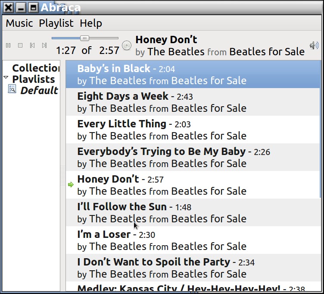This screenshot has width=324, height=294.
Task: Select the I'm a Loser track
Action: point(193,240)
